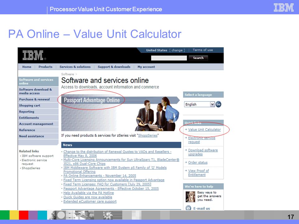Click the ShopzSeries related link in the sidebar
The width and height of the screenshot is (299, 224).
coord(31,168)
